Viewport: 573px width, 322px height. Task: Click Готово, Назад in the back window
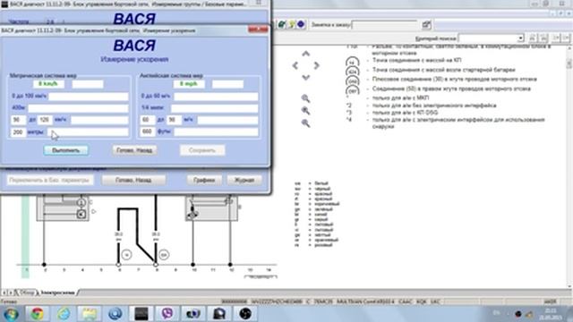coord(133,180)
